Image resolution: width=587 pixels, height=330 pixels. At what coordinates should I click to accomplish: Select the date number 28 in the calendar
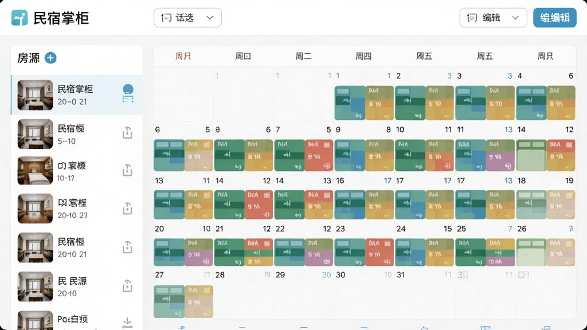coord(220,275)
